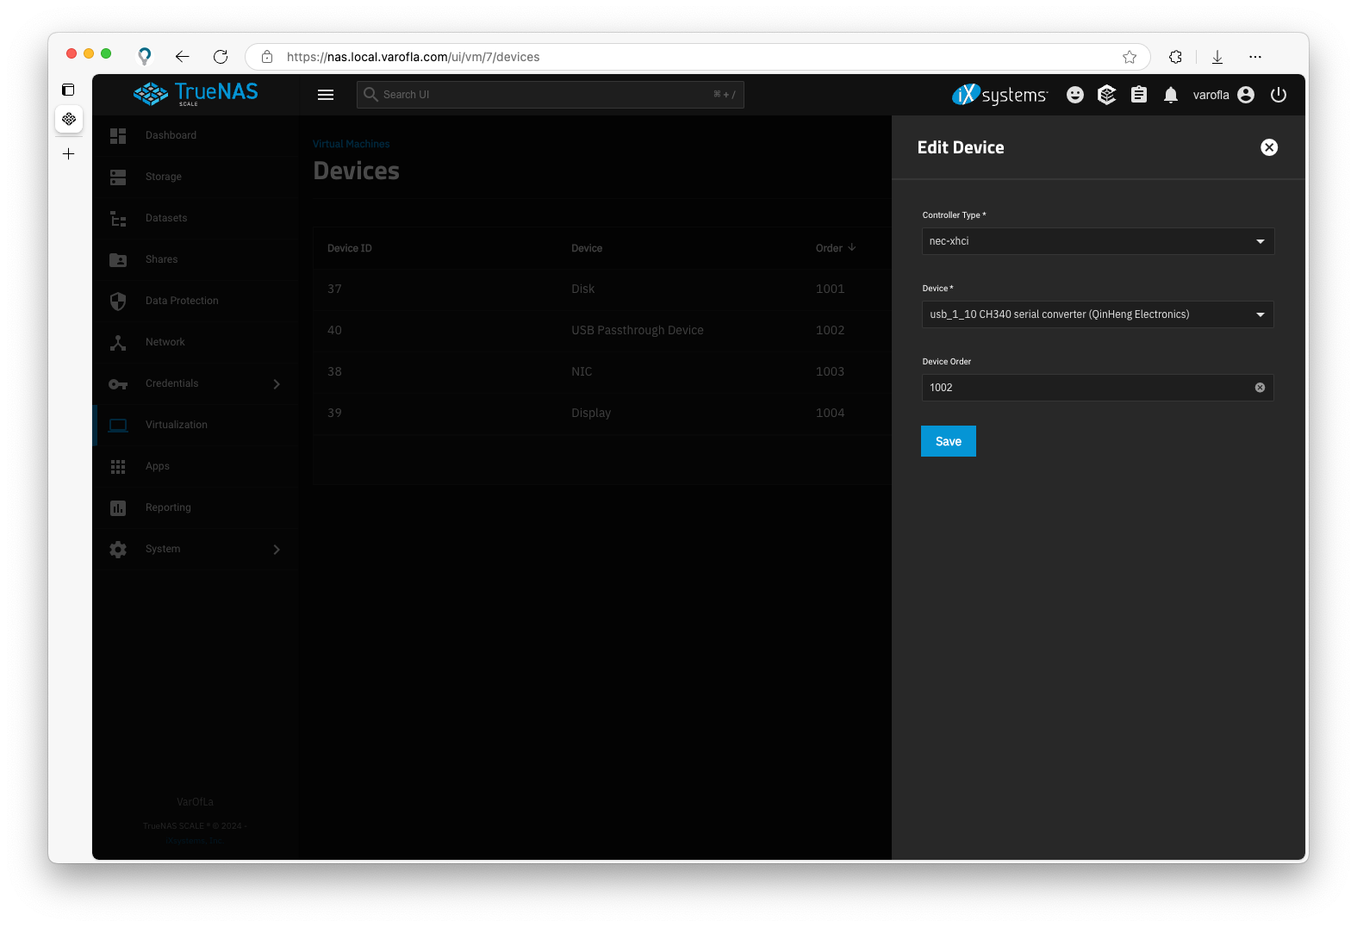Open the feedback smiley icon
1357x927 pixels.
1075,95
